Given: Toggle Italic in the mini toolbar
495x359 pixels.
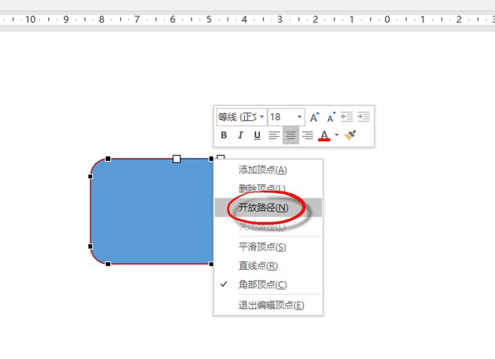Looking at the screenshot, I should tap(241, 135).
